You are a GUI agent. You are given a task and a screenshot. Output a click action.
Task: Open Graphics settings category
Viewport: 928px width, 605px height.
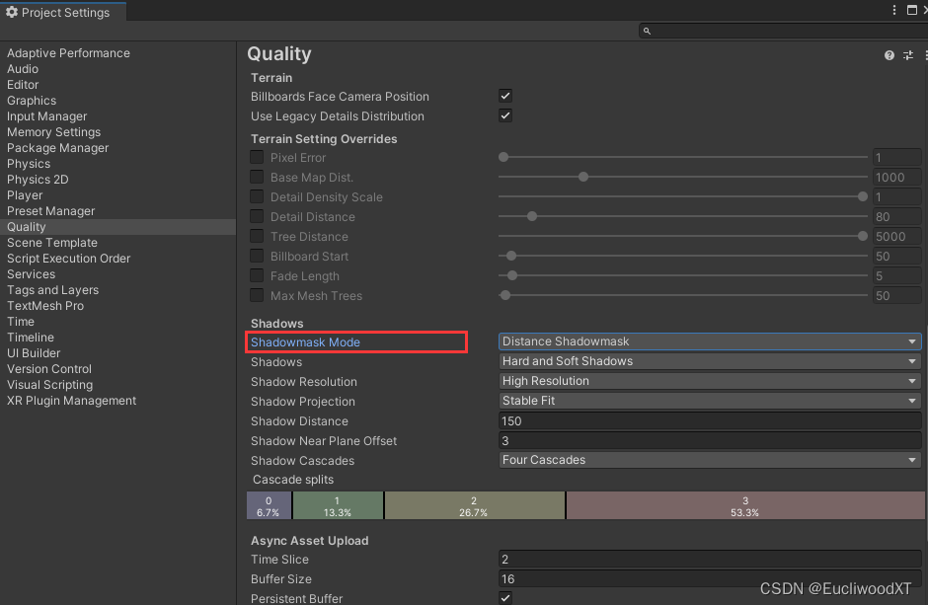click(32, 101)
